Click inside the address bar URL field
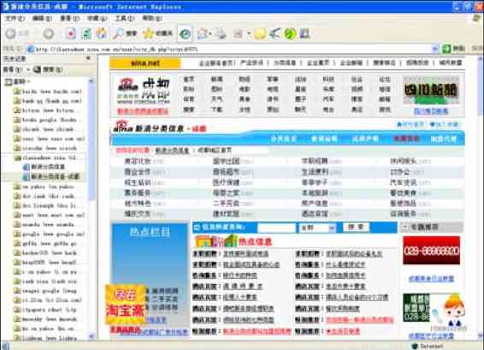This screenshot has width=484, height=350. (x=232, y=49)
